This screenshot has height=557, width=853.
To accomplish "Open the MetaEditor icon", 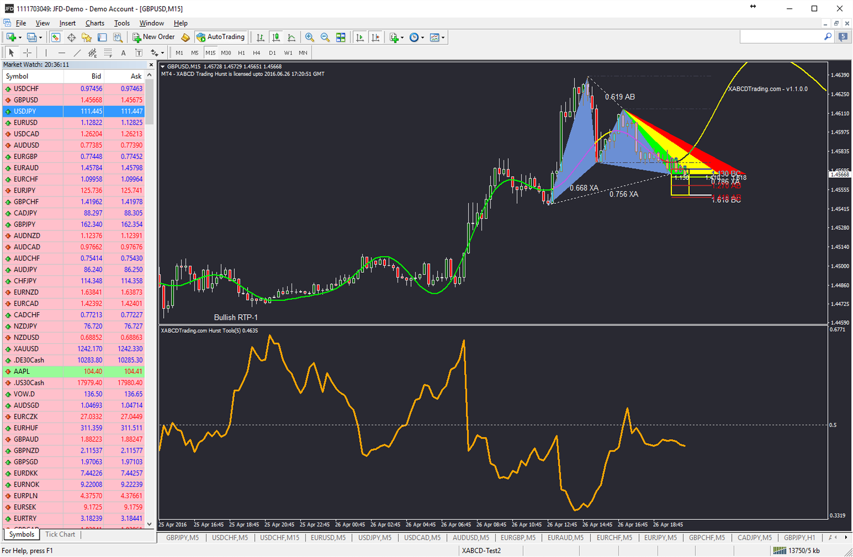I will (x=185, y=37).
